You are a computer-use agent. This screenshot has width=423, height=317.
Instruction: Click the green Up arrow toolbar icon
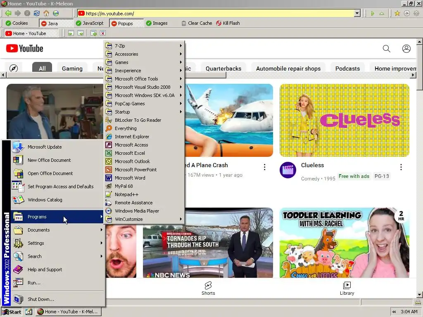coord(382,13)
